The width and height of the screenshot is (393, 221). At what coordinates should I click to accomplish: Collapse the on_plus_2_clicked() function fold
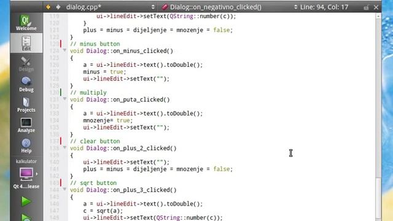[64, 147]
